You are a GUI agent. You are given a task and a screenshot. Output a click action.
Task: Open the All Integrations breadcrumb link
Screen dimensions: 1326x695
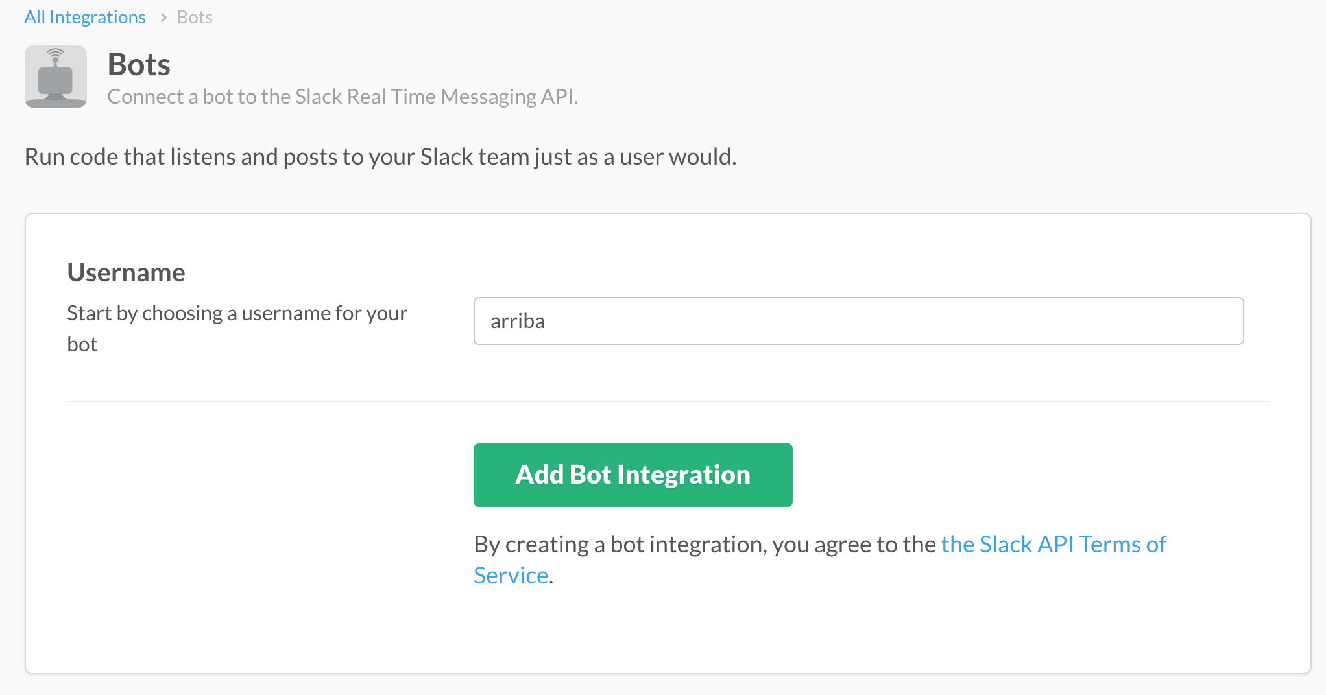(85, 17)
